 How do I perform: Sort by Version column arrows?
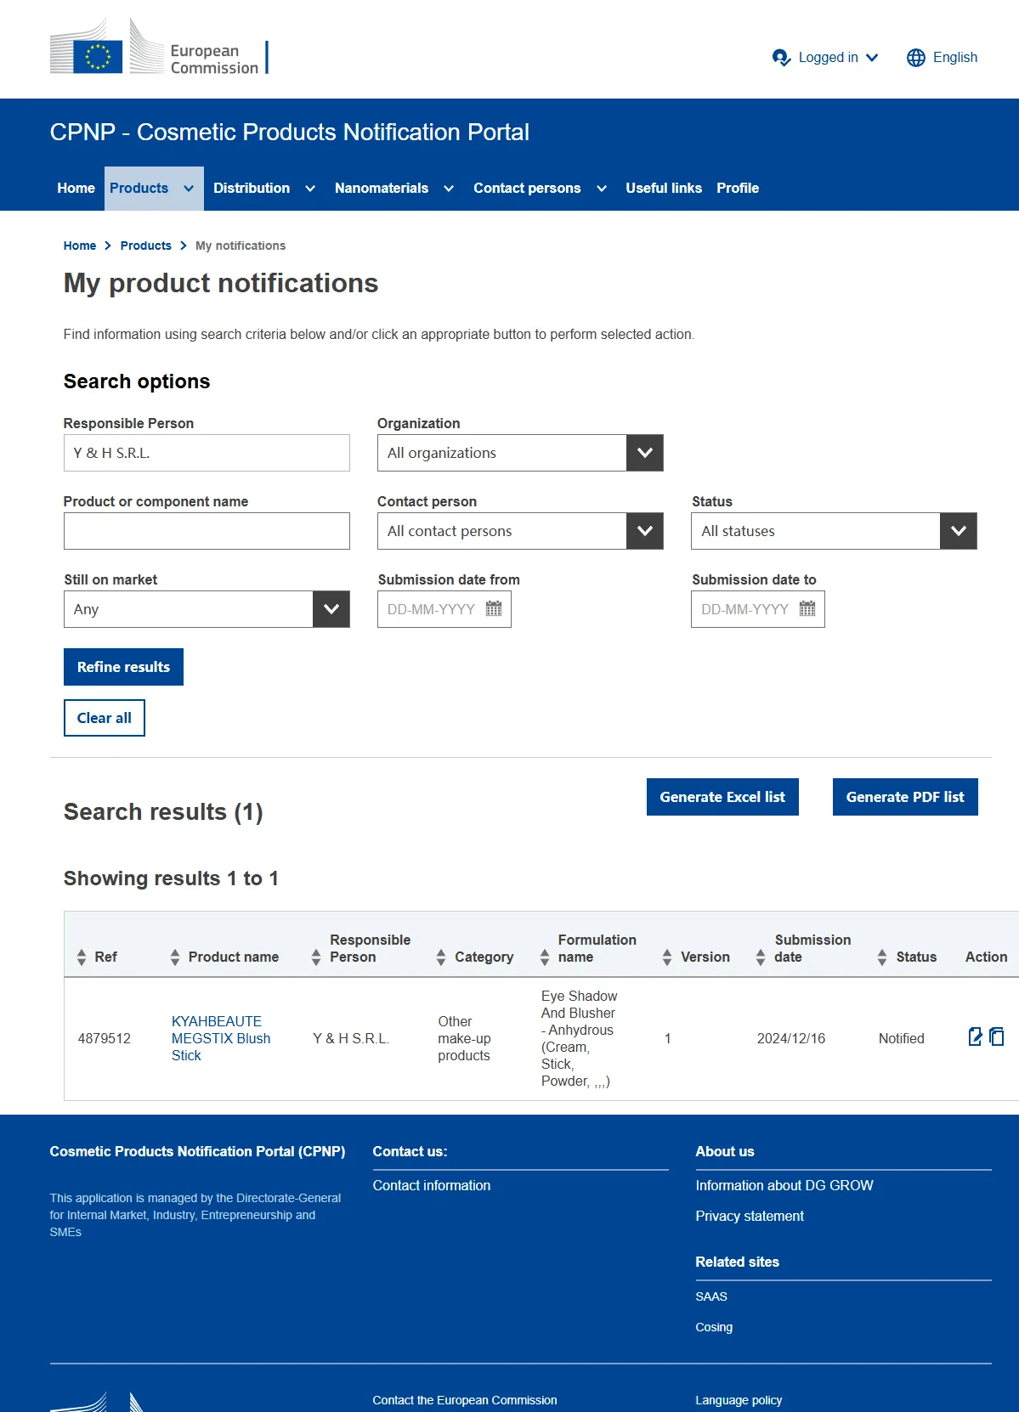pyautogui.click(x=667, y=957)
